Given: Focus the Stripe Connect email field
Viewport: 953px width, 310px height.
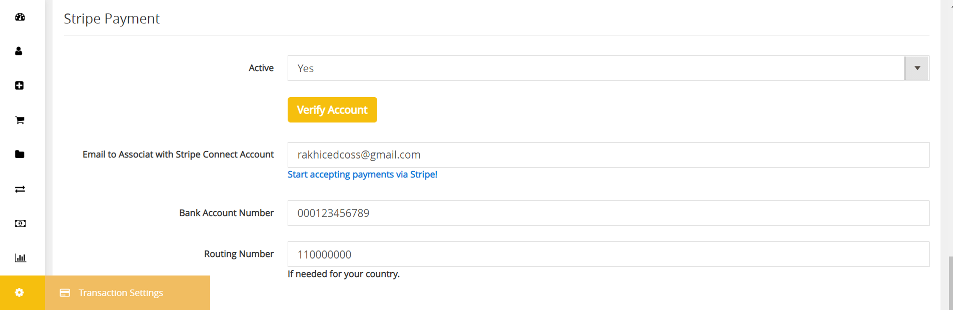Looking at the screenshot, I should pyautogui.click(x=608, y=155).
